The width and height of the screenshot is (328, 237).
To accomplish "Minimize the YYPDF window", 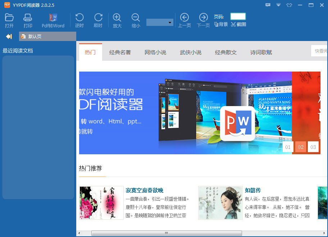I will tap(300, 5).
